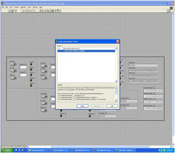Collapse the Internal software error(s) tree node

coord(59,49)
